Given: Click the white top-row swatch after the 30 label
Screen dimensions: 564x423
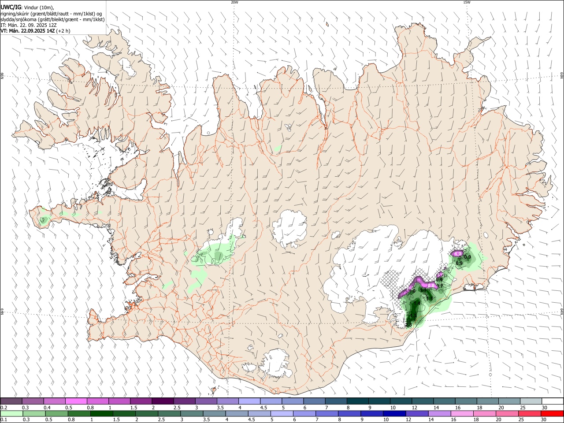Looking at the screenshot, I should coord(553,401).
